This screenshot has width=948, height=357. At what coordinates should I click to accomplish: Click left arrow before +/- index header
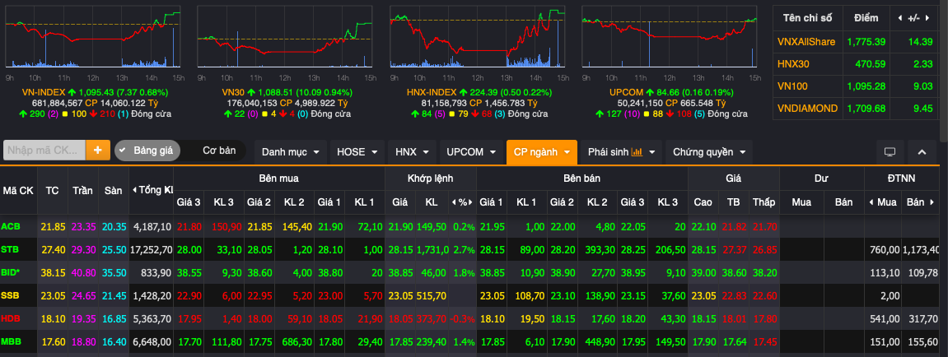point(900,18)
